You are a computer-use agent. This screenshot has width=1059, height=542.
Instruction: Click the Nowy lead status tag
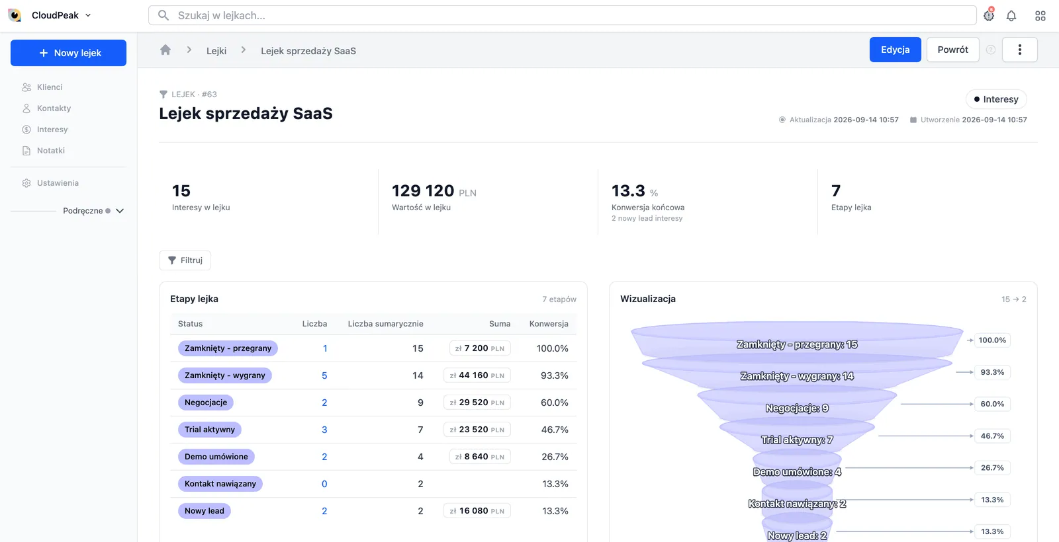205,511
